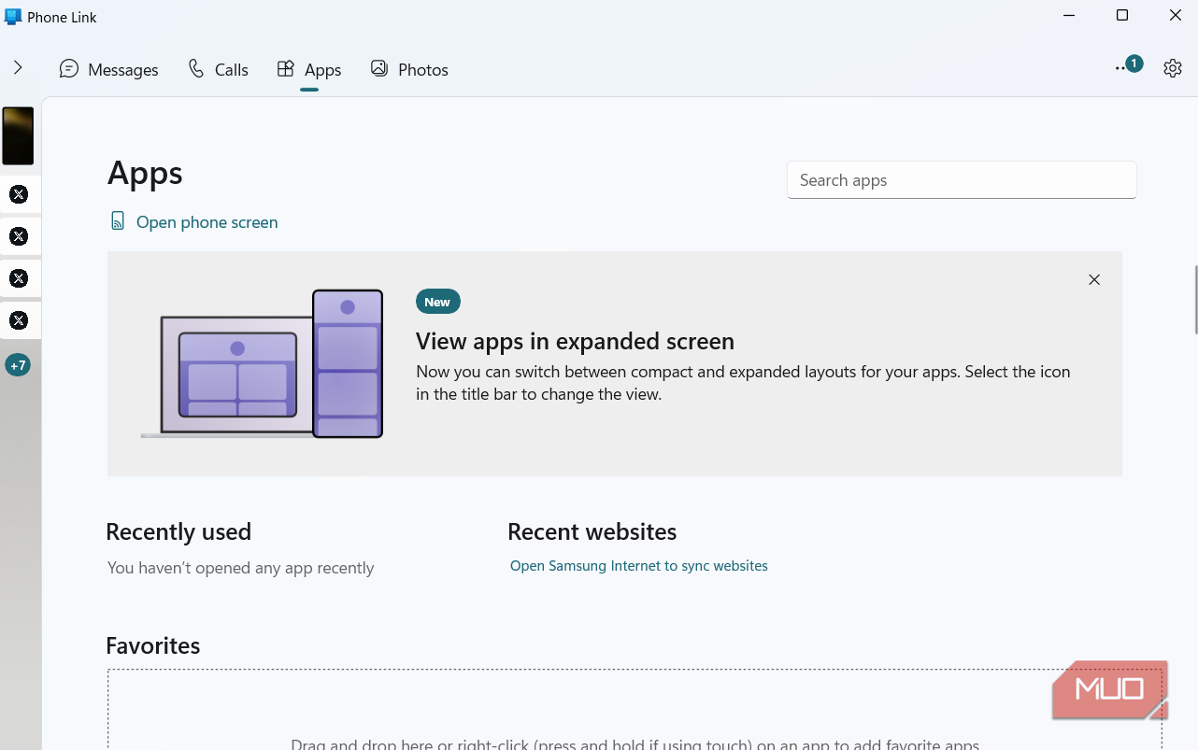Image resolution: width=1198 pixels, height=750 pixels.
Task: Click the Phone Link icon in title bar
Action: point(13,17)
